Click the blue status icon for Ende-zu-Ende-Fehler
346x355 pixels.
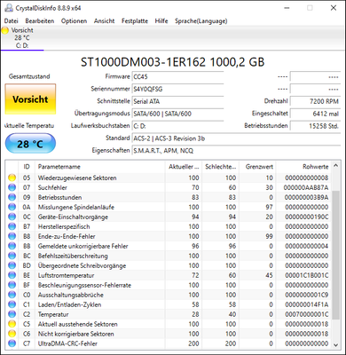coord(12,236)
